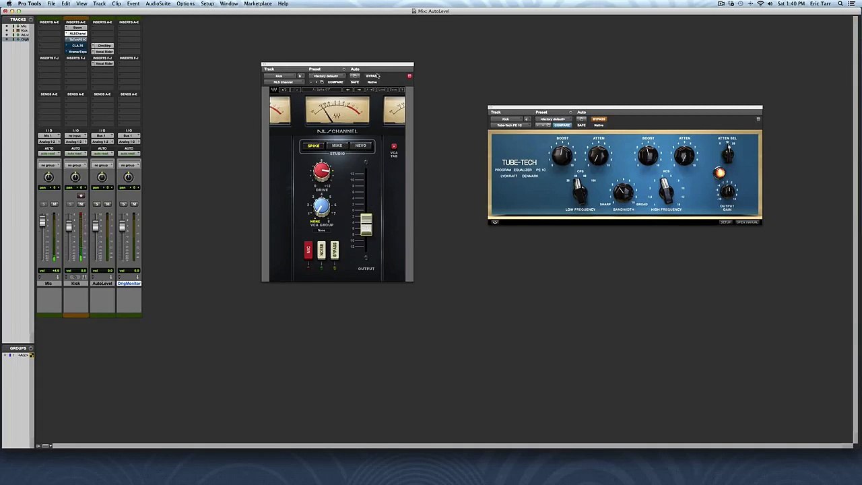Click the Mic track volume fader
The image size is (862, 485).
point(42,222)
